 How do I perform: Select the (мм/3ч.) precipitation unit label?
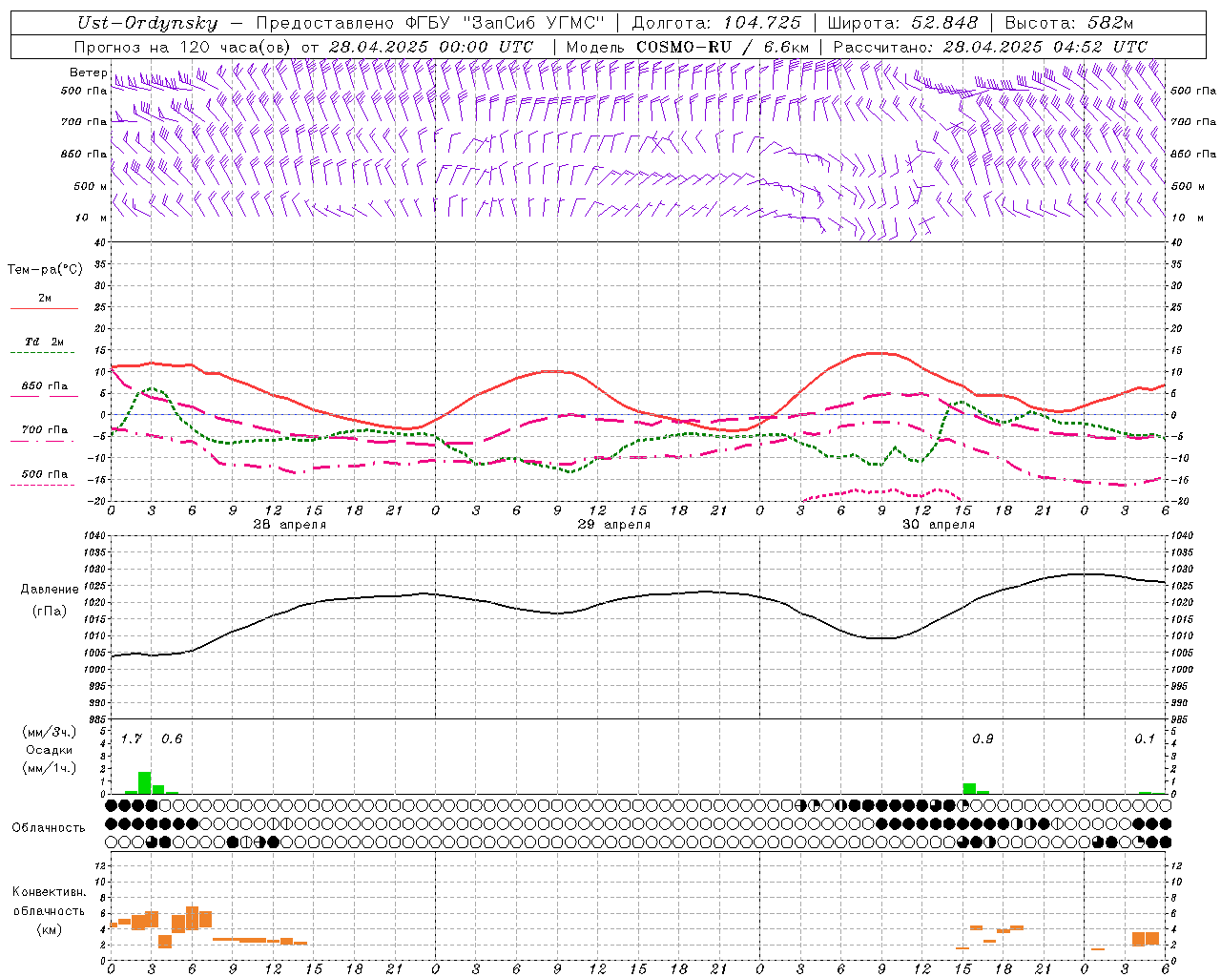pos(50,732)
